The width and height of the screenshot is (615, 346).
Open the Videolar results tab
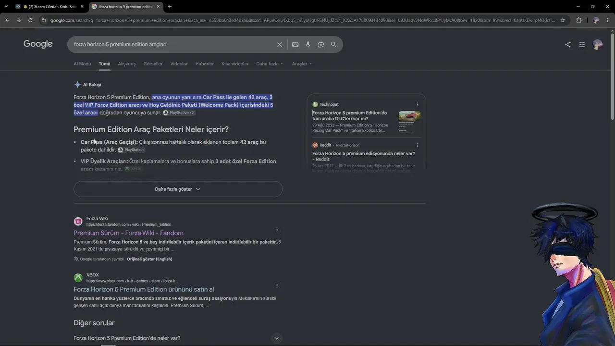179,64
